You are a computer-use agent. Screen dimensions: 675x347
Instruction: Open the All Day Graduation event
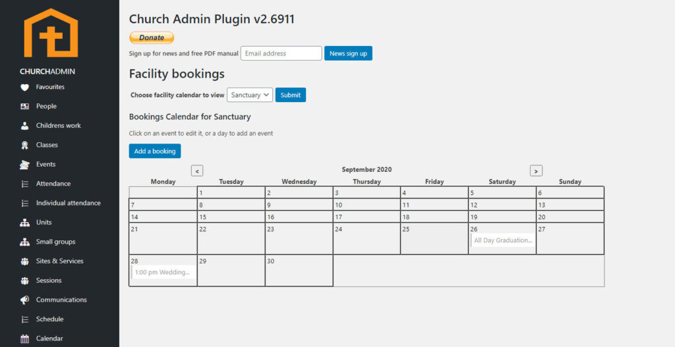[502, 240]
